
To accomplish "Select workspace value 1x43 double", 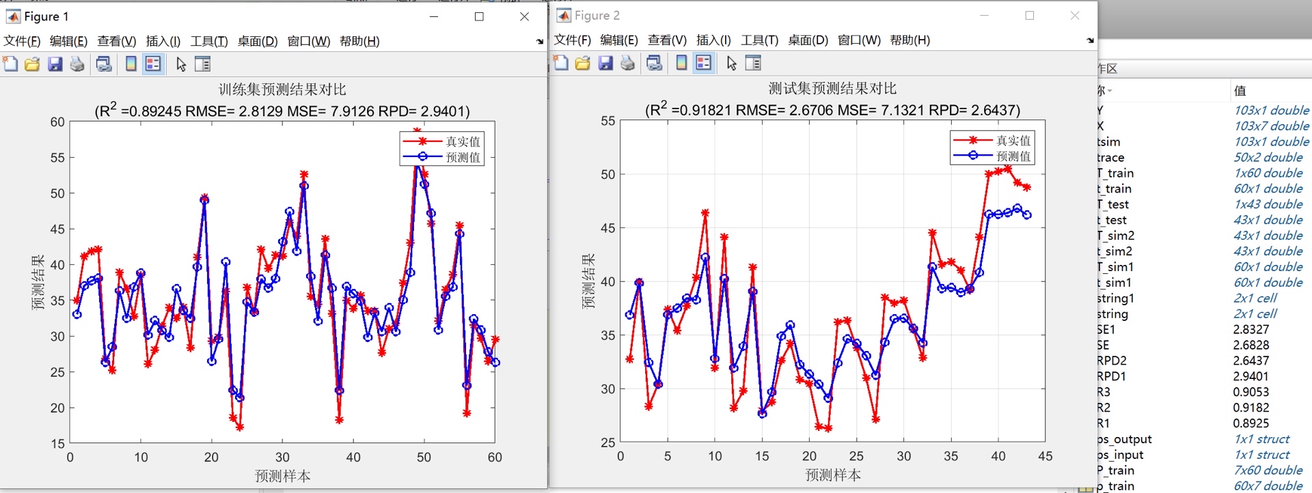I will tap(1268, 204).
